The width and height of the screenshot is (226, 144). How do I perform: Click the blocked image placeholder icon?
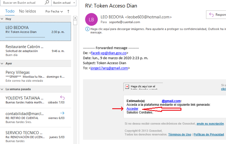coord(127,87)
